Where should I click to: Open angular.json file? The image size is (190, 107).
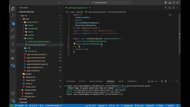30,96
